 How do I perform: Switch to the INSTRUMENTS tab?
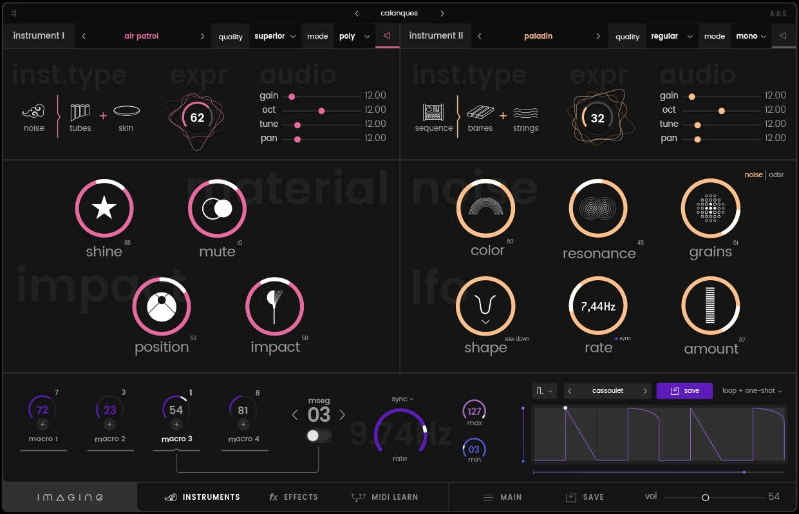click(x=202, y=497)
